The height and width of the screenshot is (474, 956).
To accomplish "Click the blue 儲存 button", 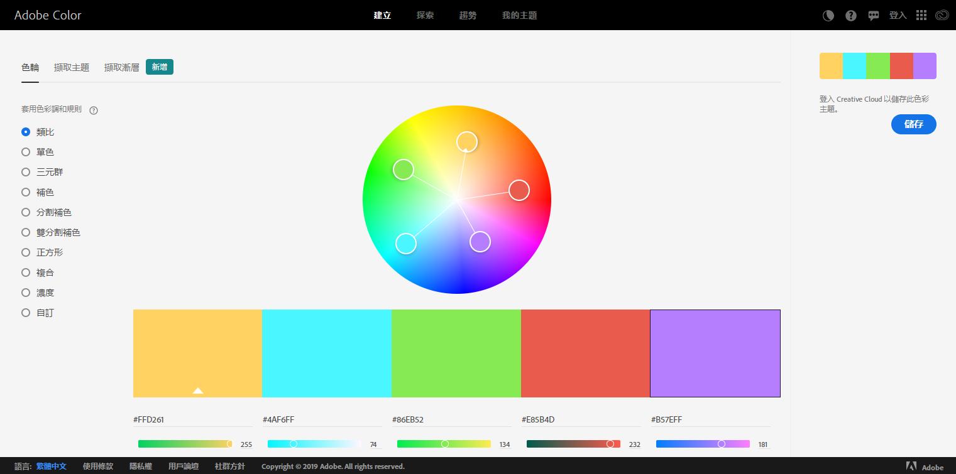I will (x=913, y=124).
